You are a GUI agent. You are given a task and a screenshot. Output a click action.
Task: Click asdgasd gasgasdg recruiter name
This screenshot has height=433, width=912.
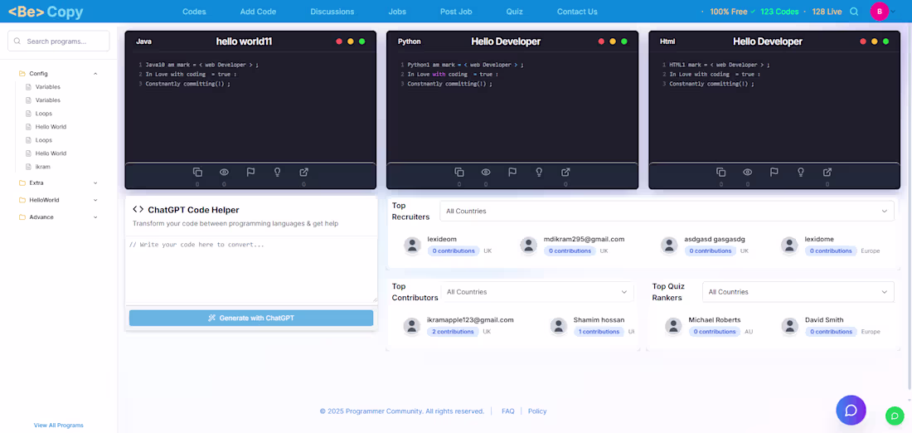coord(714,239)
